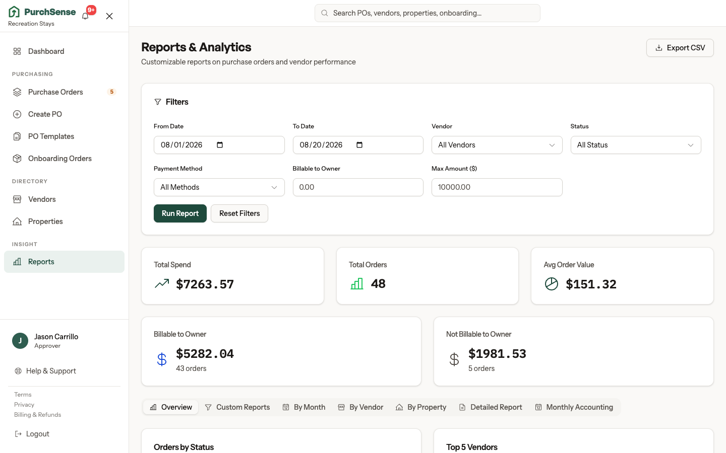Click the '43 orders' text
726x453 pixels.
[191, 368]
